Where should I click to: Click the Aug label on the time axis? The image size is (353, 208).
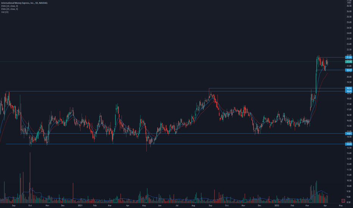click(x=193, y=205)
